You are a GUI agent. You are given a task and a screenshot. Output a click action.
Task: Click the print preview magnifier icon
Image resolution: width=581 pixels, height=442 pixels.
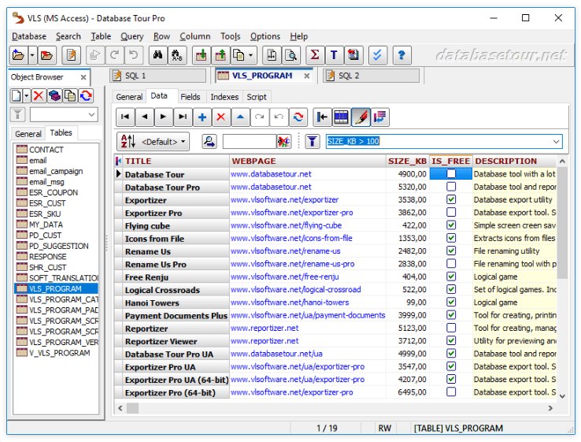291,56
